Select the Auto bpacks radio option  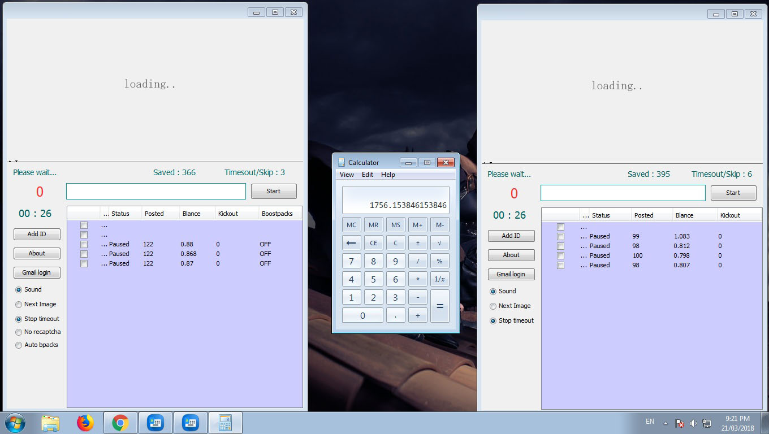click(19, 345)
